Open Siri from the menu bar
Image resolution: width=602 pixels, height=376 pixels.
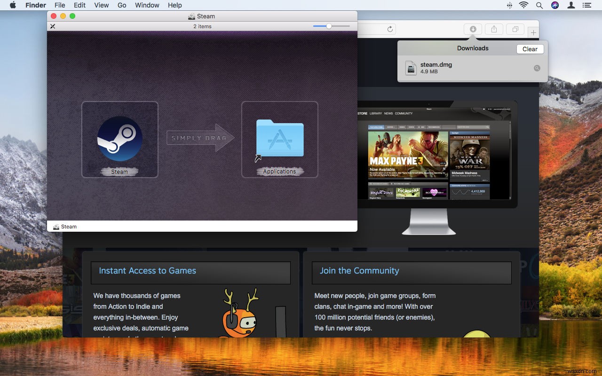[x=555, y=5]
